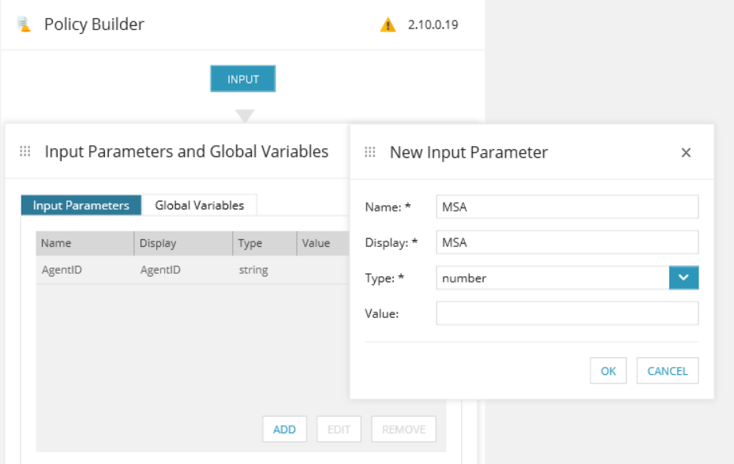Cancel the new input parameter
Image resolution: width=734 pixels, height=464 pixels.
[x=668, y=371]
